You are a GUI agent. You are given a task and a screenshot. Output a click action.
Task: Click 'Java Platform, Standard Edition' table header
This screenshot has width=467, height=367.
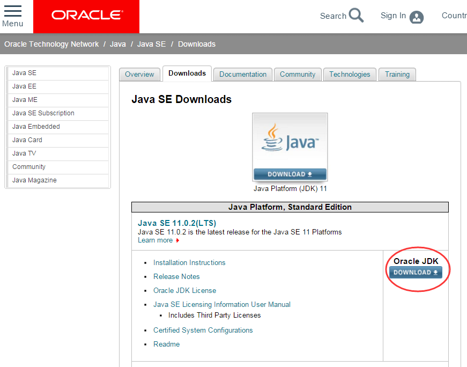pos(290,207)
